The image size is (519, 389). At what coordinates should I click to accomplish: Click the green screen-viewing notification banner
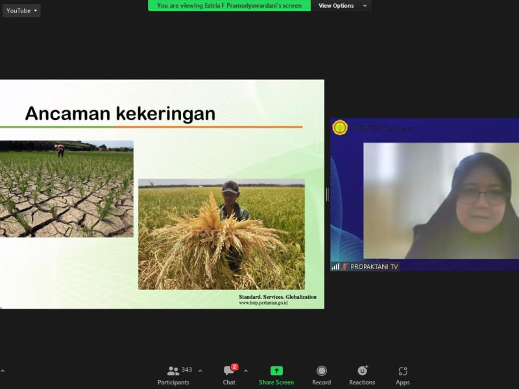229,6
